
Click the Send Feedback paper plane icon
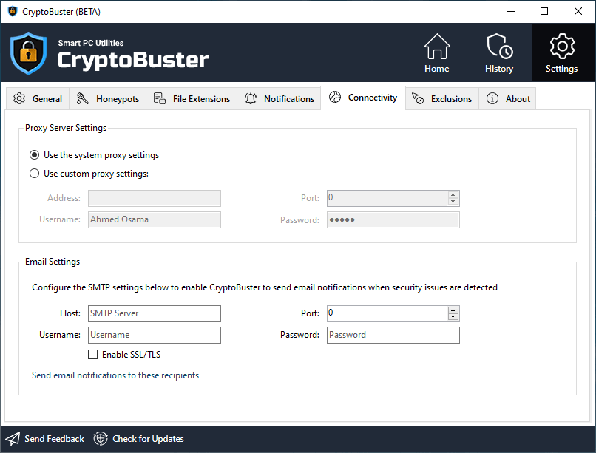[x=13, y=439]
